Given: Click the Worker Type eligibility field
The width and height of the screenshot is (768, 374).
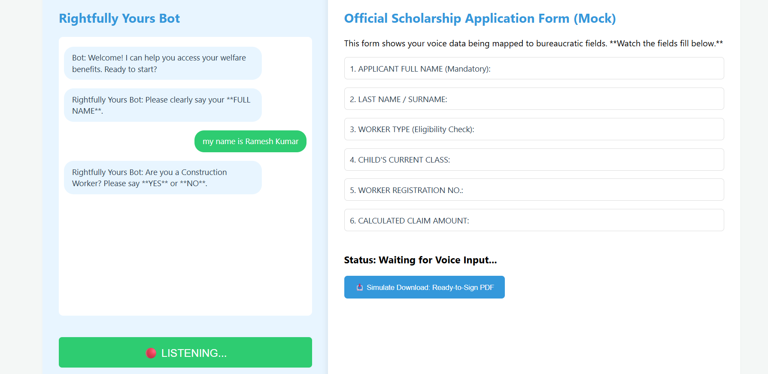Looking at the screenshot, I should pos(534,130).
